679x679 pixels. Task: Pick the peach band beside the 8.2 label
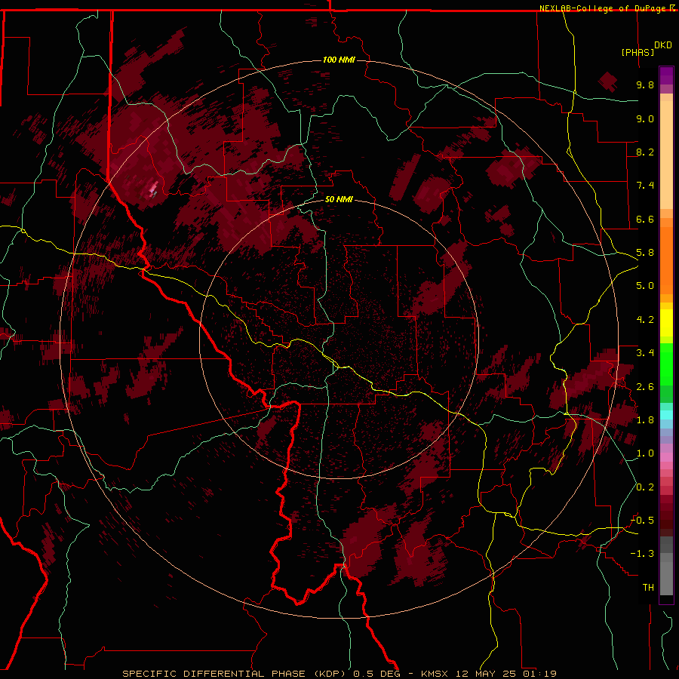click(x=666, y=155)
